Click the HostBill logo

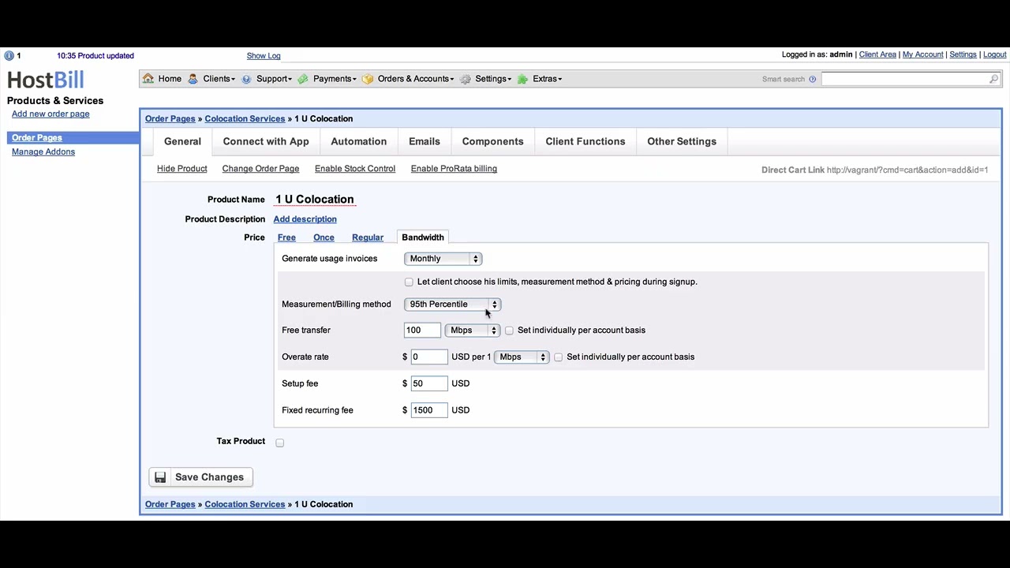[46, 80]
